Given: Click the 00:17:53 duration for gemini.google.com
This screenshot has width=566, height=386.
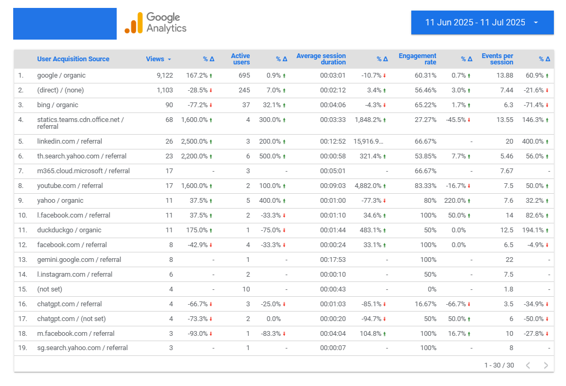Looking at the screenshot, I should (x=333, y=260).
